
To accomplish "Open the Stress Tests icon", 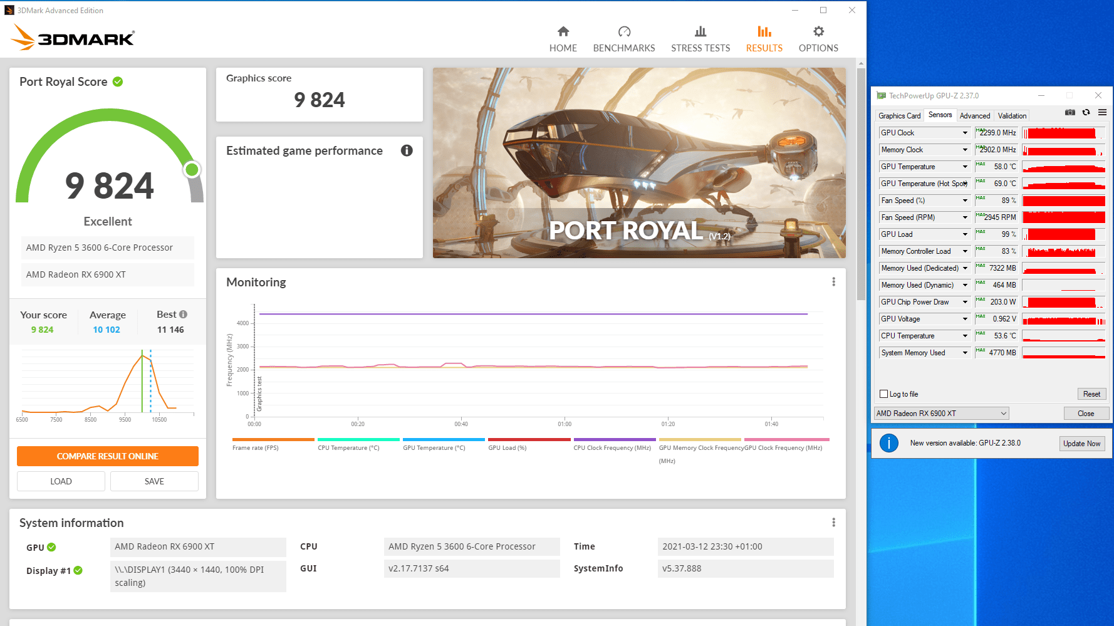I will pyautogui.click(x=700, y=31).
